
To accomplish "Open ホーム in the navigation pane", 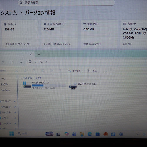I will 3,79.
